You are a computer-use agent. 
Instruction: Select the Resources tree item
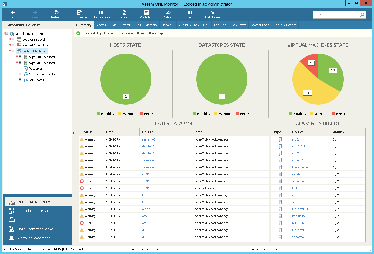click(x=36, y=69)
